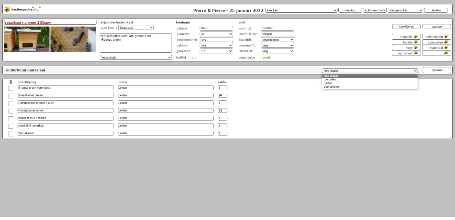455x220 pixels.
Task: Tick checkbox for voerbak 5 ramerkast
Action: click(11, 126)
